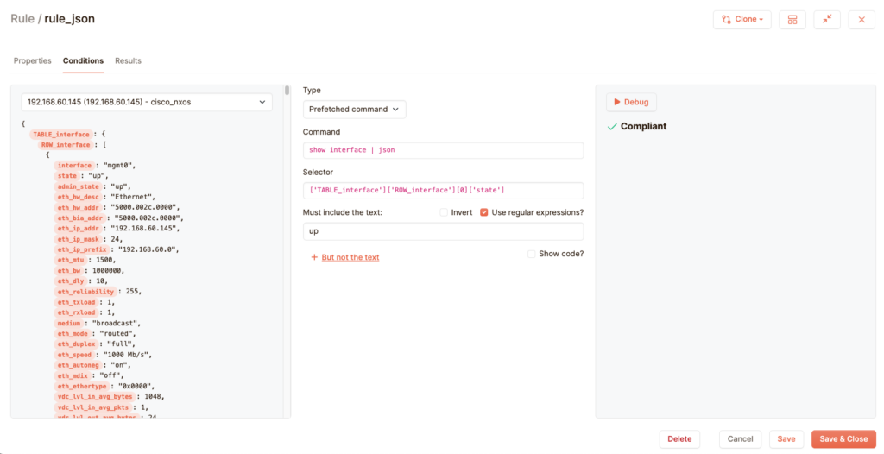Switch to the Results tab
This screenshot has width=884, height=454.
(x=128, y=61)
